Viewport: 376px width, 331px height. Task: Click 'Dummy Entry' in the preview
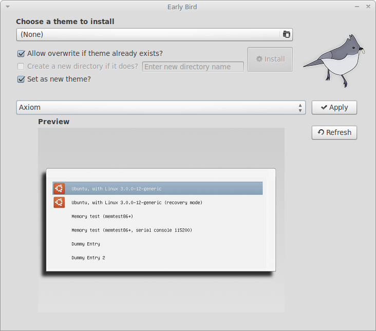86,244
